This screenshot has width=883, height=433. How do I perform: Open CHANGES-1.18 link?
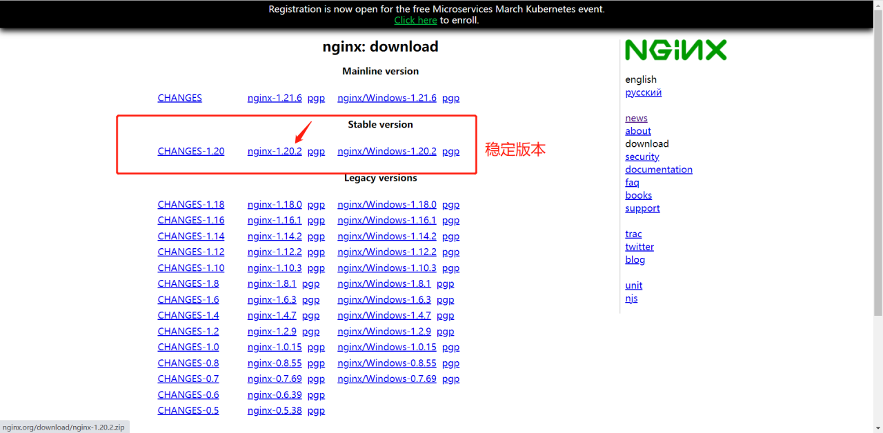[191, 204]
